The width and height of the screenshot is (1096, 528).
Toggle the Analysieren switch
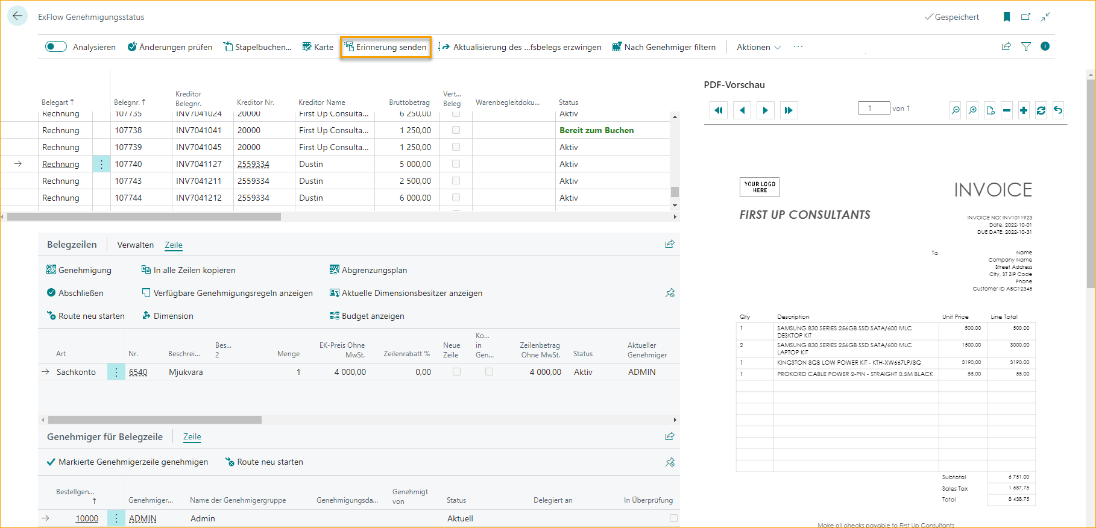click(56, 47)
